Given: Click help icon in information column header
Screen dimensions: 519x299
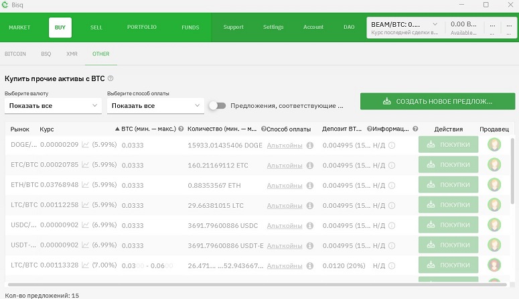Looking at the screenshot, I should pos(415,129).
